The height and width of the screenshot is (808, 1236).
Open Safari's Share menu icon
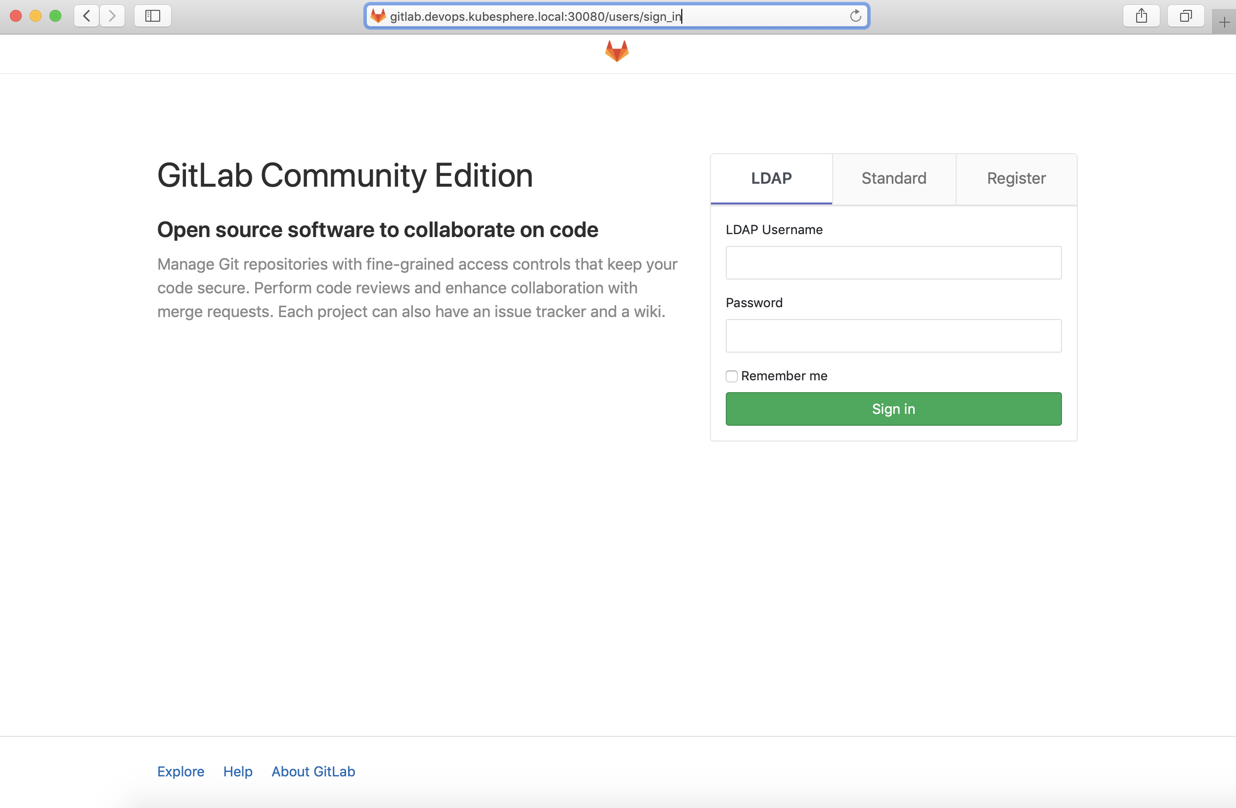1141,16
